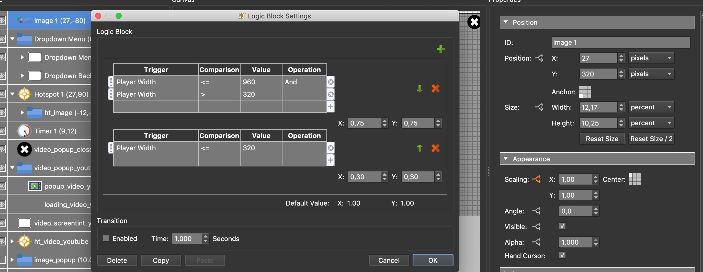Screen dimensions: 703x272
Task: Open Position logic block icon in Properties
Action: pyautogui.click(x=539, y=58)
